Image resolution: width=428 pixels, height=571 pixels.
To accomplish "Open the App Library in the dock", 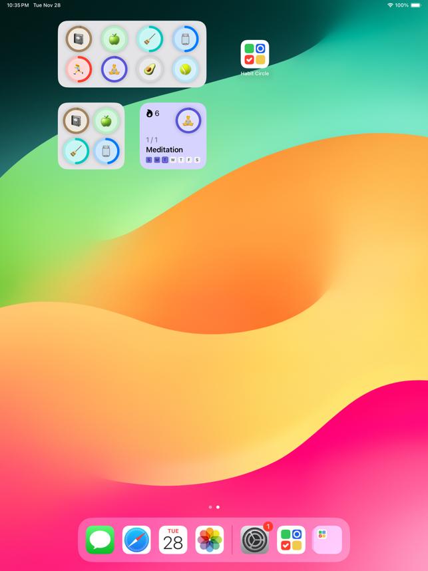I will 327,540.
